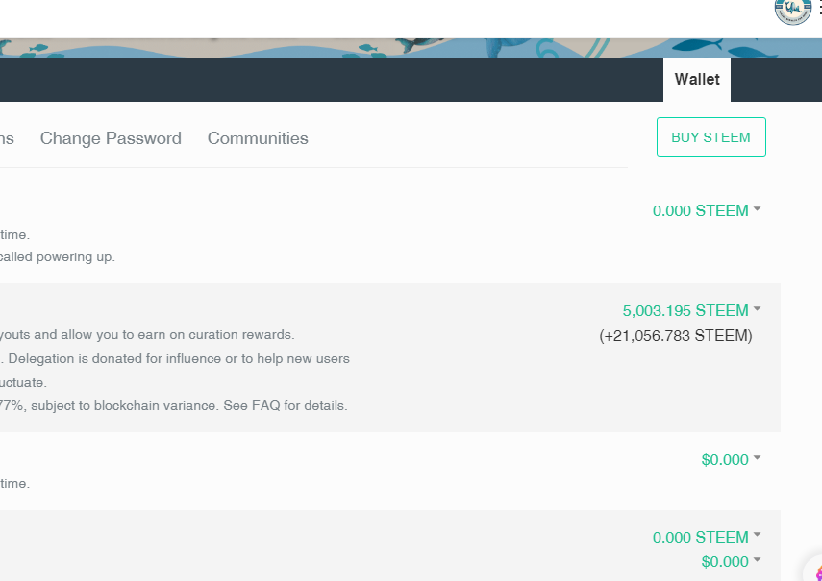Open the $0.000 Steem Dollars dropdown
The width and height of the screenshot is (822, 581).
coord(731,459)
